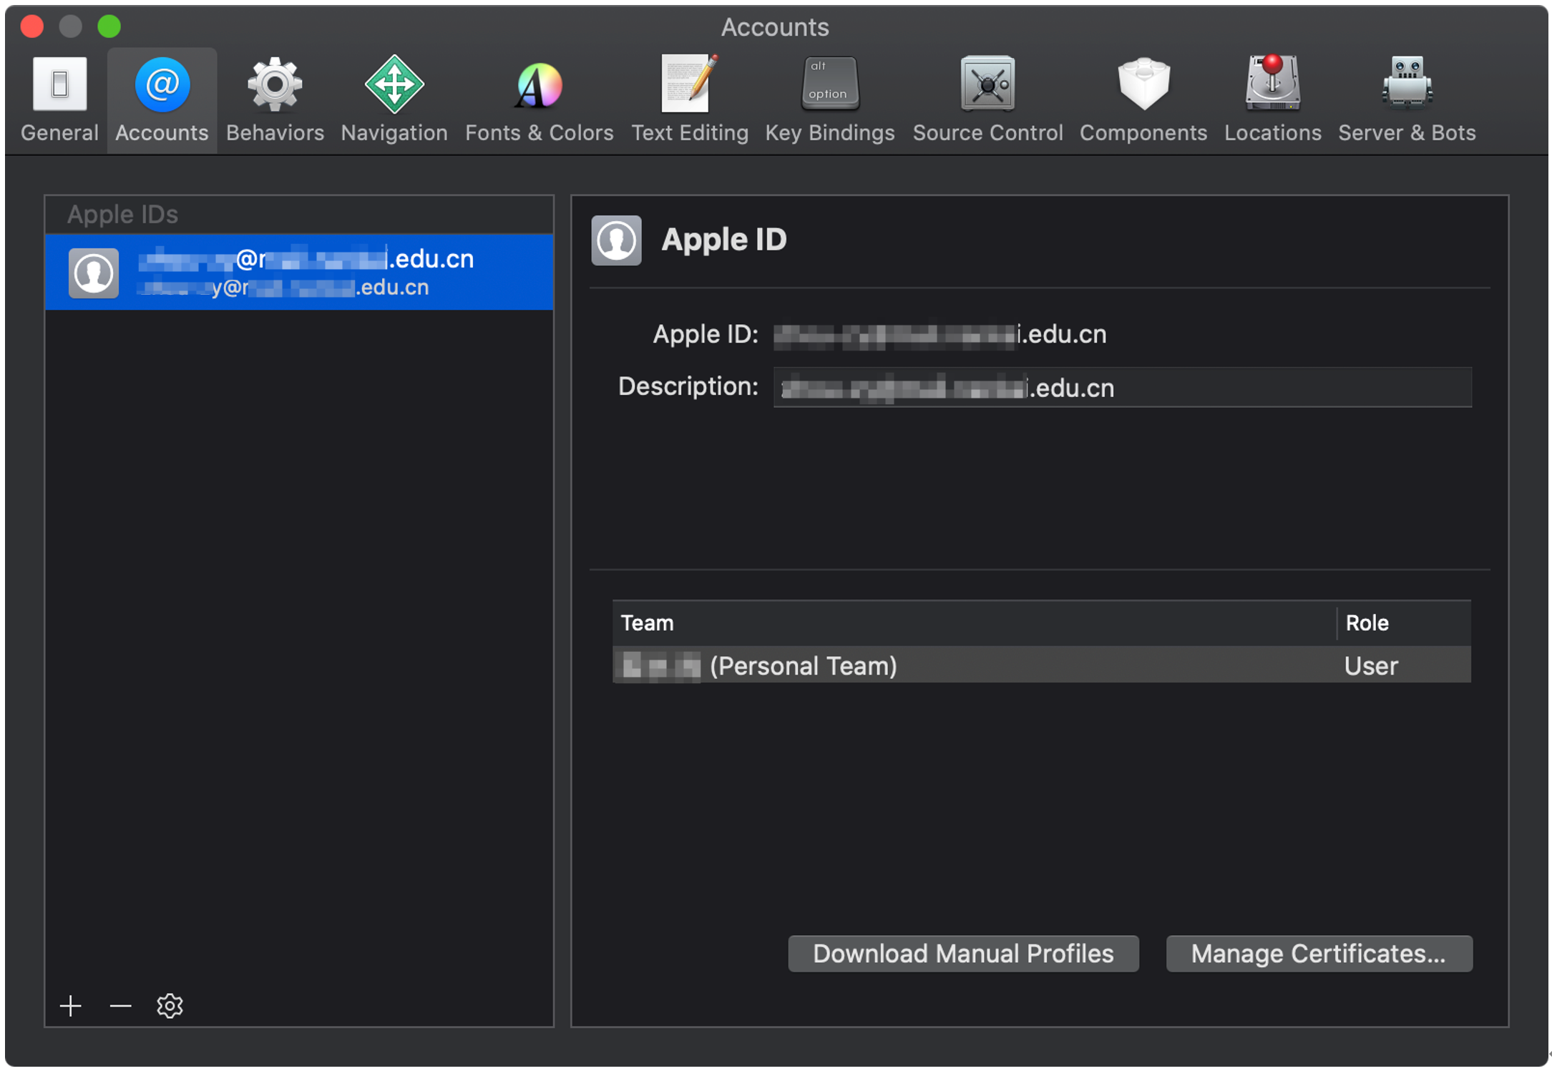The image size is (1552, 1071).
Task: Open Text Editing preferences
Action: point(689,100)
